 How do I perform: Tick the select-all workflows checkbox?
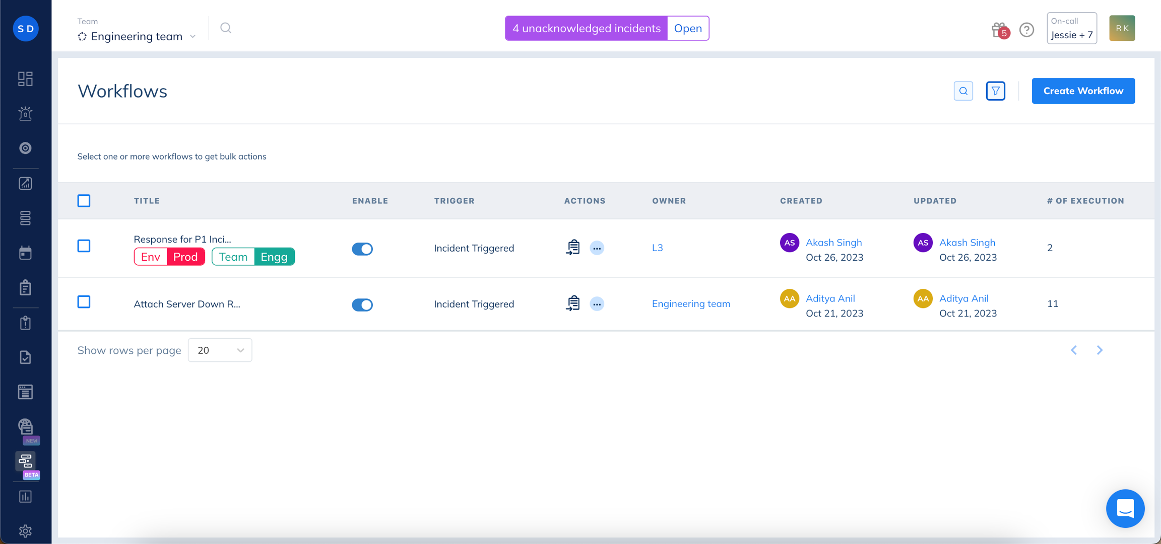84,201
